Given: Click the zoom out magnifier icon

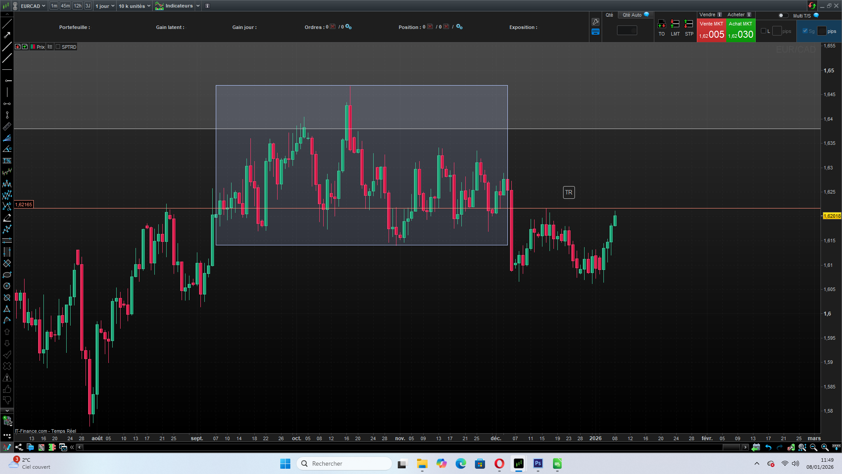Looking at the screenshot, I should (813, 447).
